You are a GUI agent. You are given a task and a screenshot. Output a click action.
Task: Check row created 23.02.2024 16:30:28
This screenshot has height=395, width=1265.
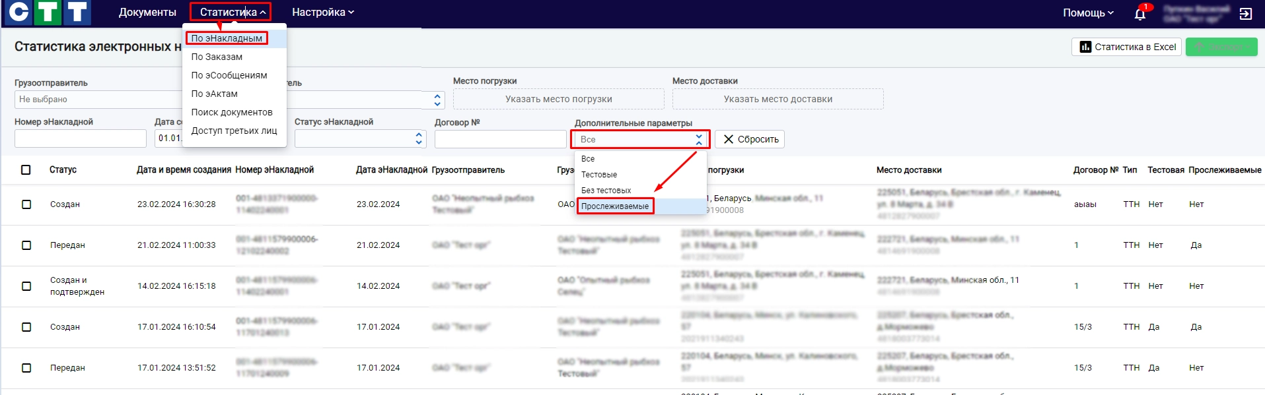[26, 204]
